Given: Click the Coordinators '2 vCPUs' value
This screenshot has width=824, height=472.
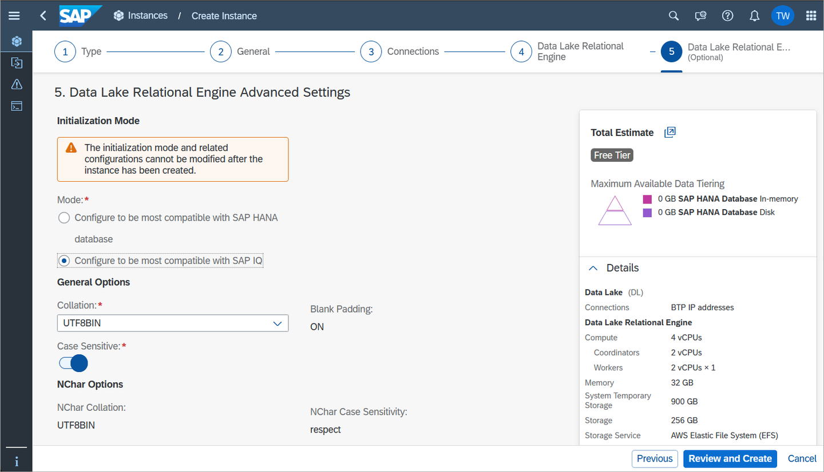Looking at the screenshot, I should (x=686, y=353).
